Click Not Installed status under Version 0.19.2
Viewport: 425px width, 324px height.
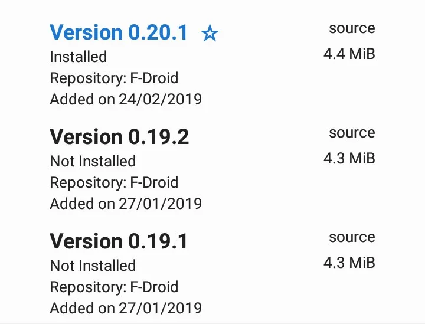point(93,161)
